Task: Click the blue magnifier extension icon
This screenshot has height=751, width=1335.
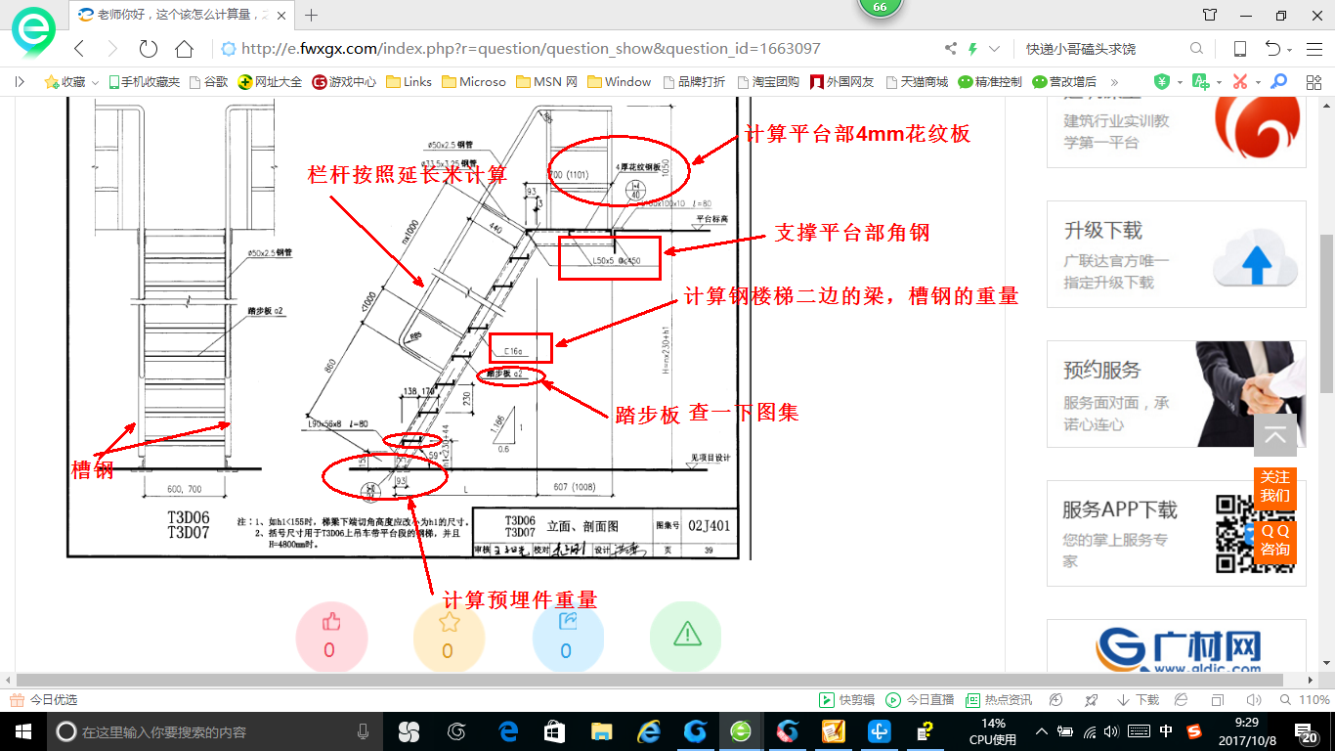Action: click(1278, 82)
